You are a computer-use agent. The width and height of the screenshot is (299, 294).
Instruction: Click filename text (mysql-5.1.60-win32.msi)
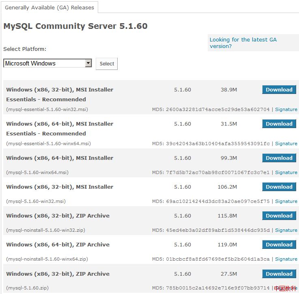(x=36, y=201)
